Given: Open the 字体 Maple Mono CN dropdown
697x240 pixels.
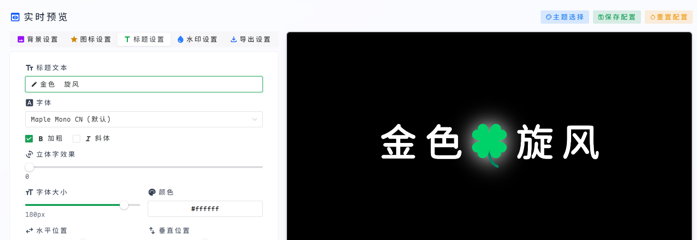Looking at the screenshot, I should 144,119.
